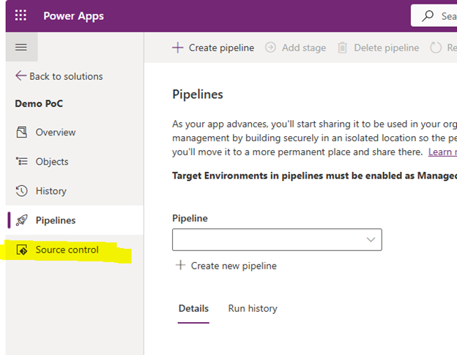Select the Details tab
Viewport: 457px width, 355px height.
coord(193,308)
